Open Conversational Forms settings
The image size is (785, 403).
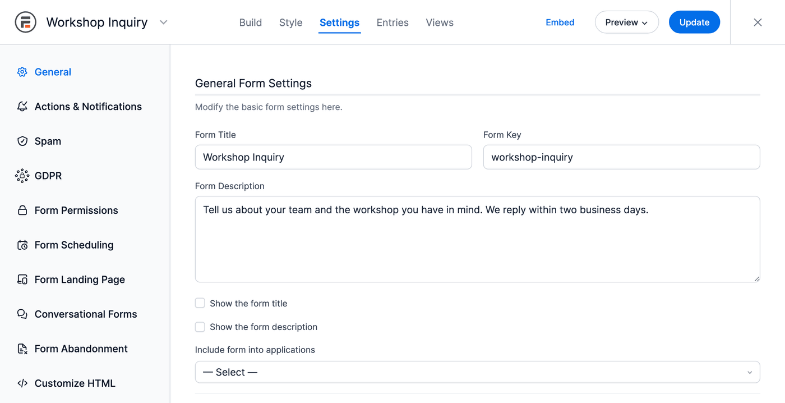coord(86,314)
